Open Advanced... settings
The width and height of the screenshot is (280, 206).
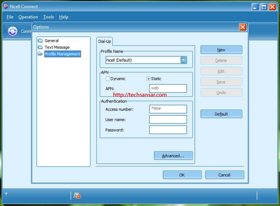pos(173,156)
